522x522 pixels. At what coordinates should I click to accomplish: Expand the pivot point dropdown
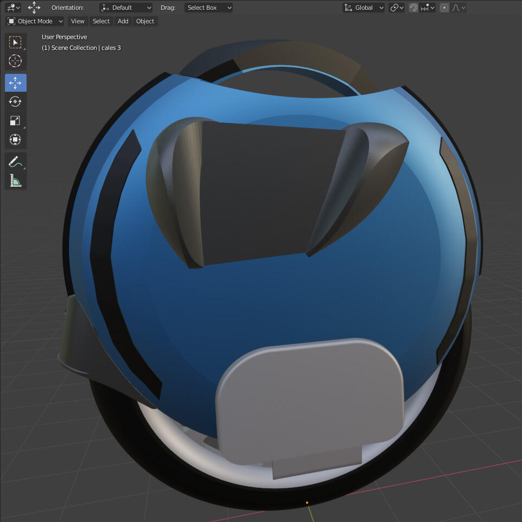coord(397,8)
